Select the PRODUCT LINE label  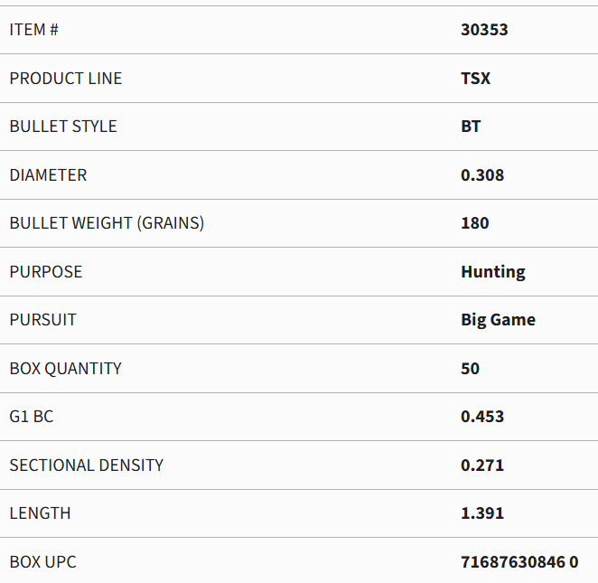pyautogui.click(x=66, y=79)
